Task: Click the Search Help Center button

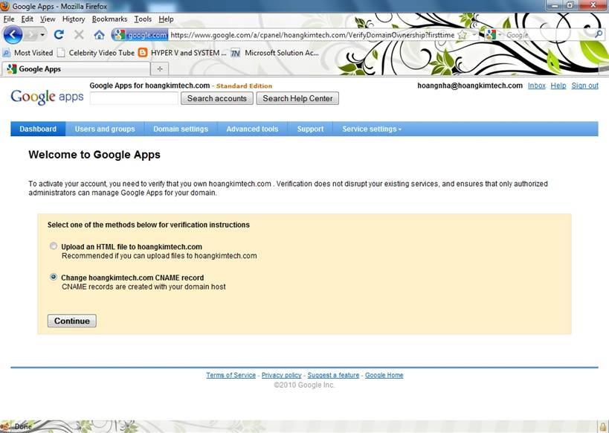Action: click(x=297, y=98)
